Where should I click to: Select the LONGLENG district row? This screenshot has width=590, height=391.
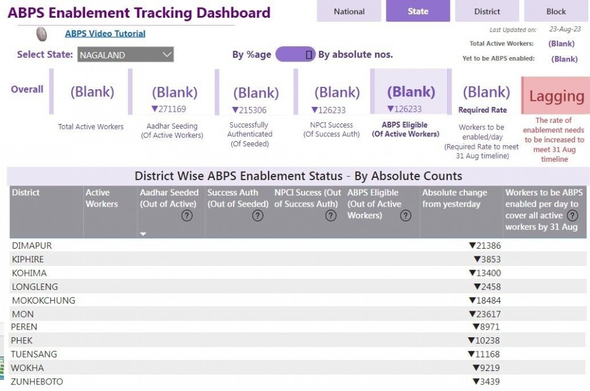pyautogui.click(x=297, y=286)
